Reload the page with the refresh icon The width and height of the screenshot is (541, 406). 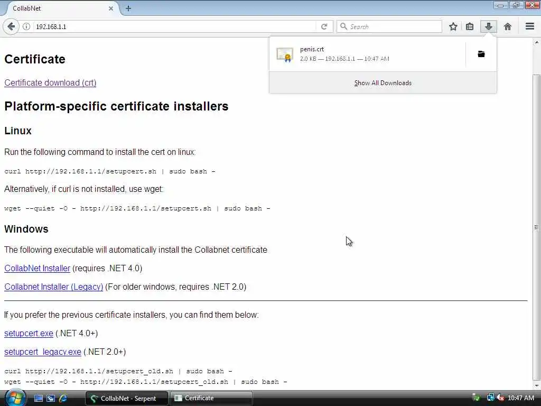(x=324, y=26)
